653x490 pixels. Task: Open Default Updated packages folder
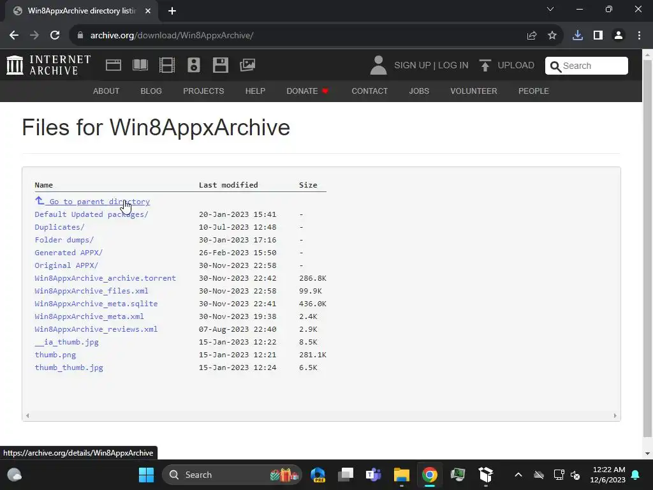tap(91, 214)
